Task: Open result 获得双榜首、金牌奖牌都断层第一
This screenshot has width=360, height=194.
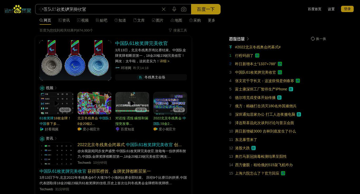Action: tap(95, 171)
